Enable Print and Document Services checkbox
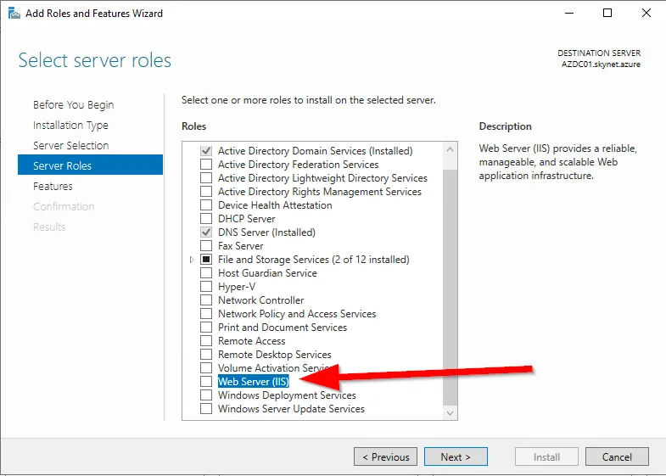The height and width of the screenshot is (476, 666). (x=206, y=328)
